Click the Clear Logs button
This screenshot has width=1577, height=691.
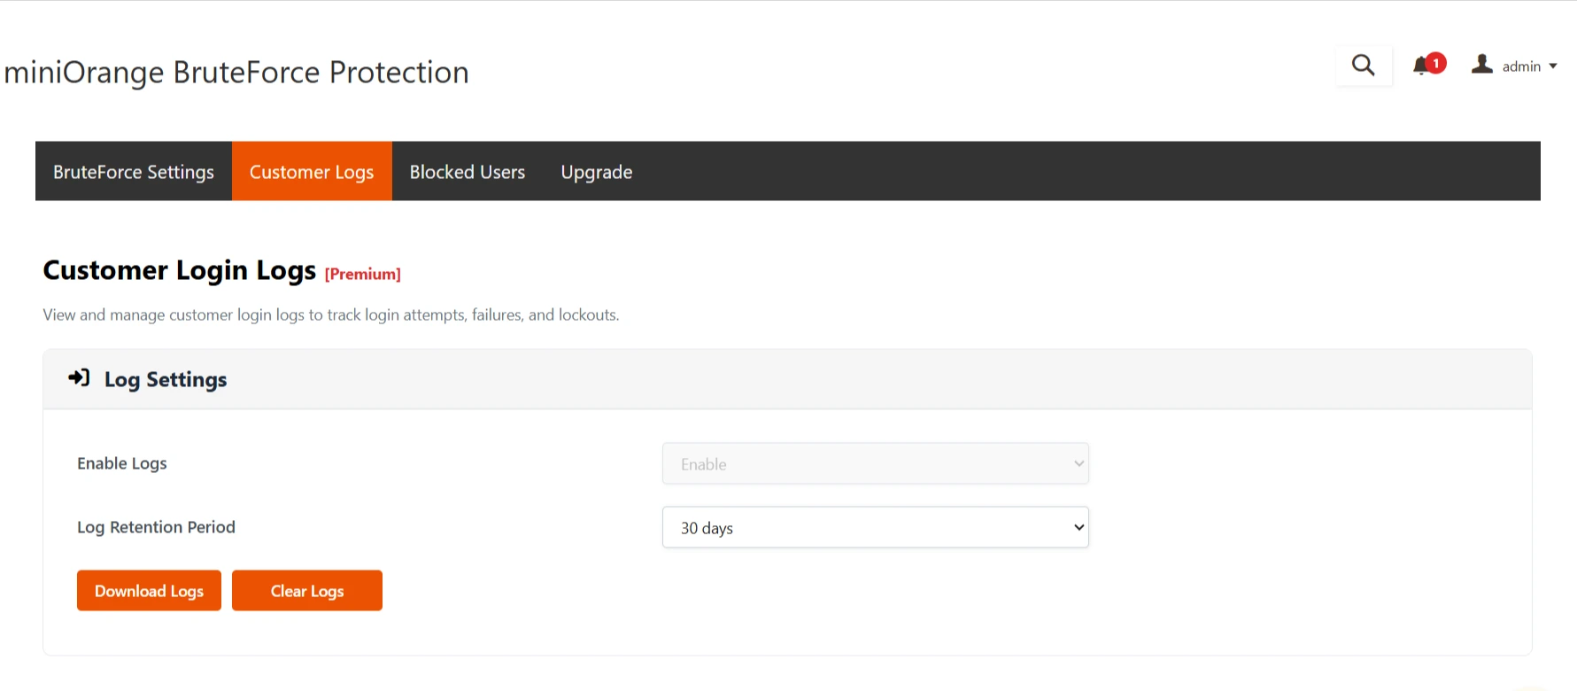[x=307, y=590]
